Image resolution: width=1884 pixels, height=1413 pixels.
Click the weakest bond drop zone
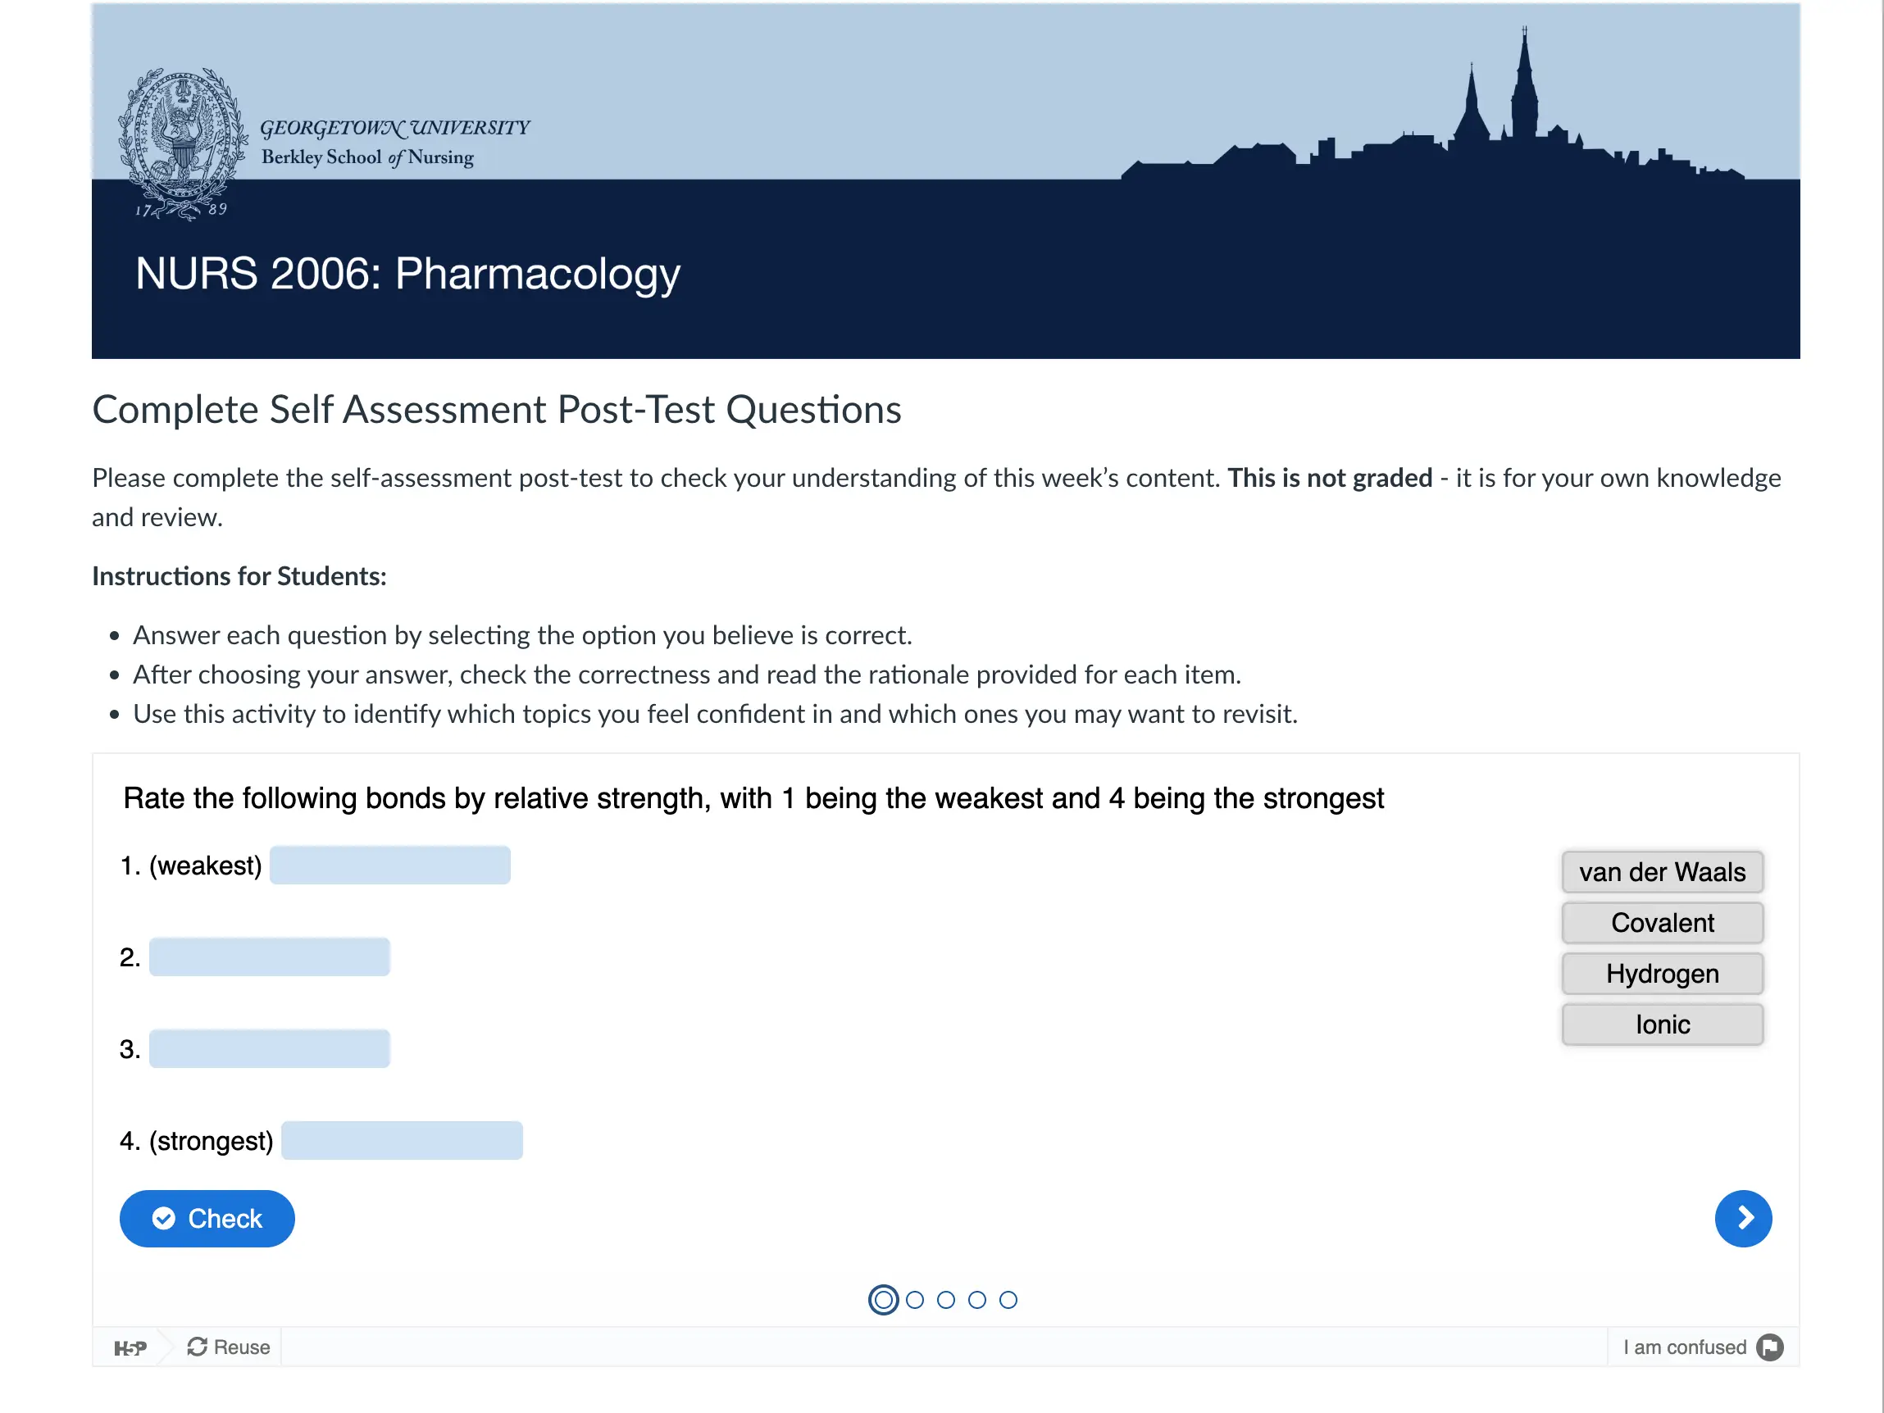pyautogui.click(x=390, y=866)
